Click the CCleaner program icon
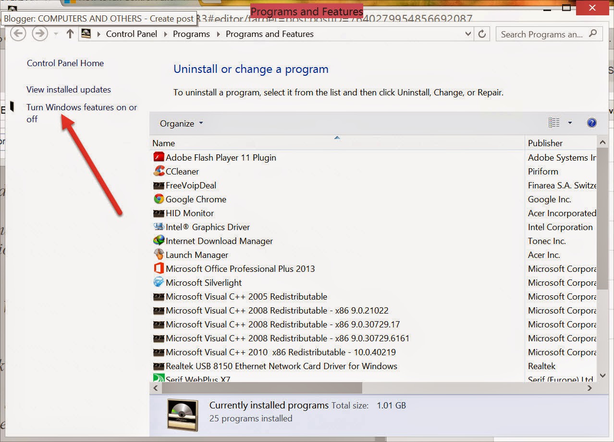This screenshot has width=614, height=442. point(159,171)
